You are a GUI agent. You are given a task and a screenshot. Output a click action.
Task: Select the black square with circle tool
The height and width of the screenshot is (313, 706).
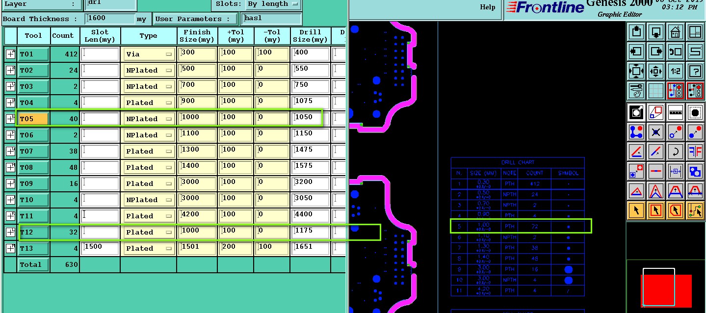[636, 112]
